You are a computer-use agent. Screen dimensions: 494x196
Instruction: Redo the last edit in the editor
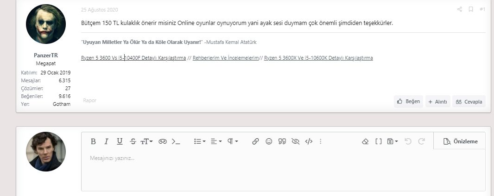421,141
